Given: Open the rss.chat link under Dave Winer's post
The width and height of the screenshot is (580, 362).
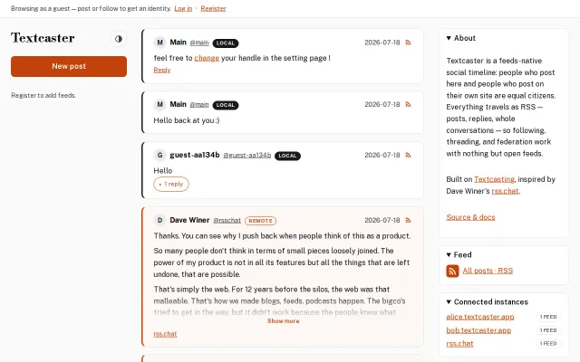Looking at the screenshot, I should 165,334.
